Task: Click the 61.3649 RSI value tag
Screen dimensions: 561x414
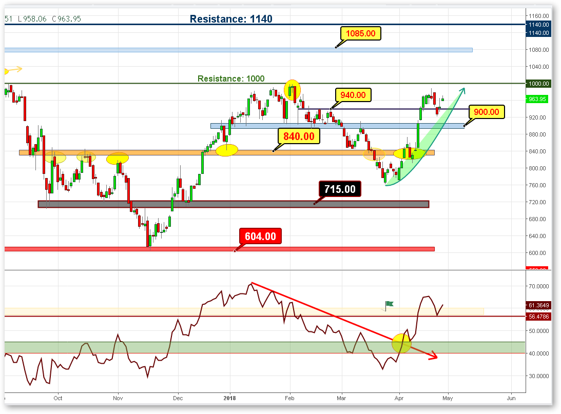Action: (x=538, y=305)
